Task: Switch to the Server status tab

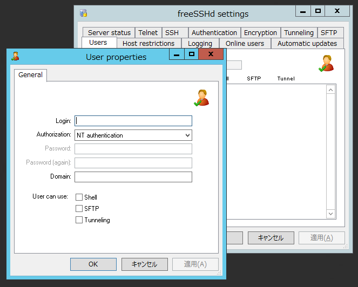Action: (x=109, y=32)
